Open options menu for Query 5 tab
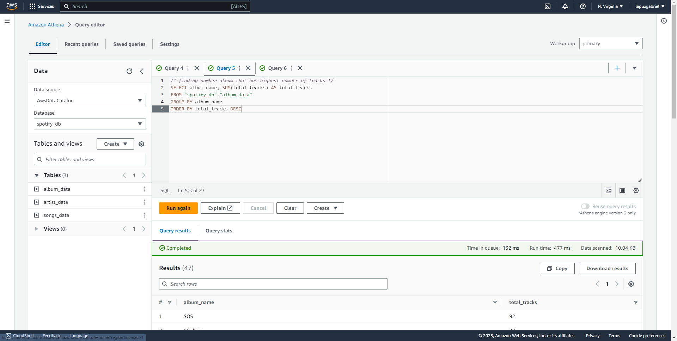Image resolution: width=677 pixels, height=341 pixels. click(x=239, y=68)
